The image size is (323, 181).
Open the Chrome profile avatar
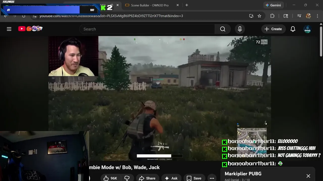pyautogui.click(x=308, y=16)
